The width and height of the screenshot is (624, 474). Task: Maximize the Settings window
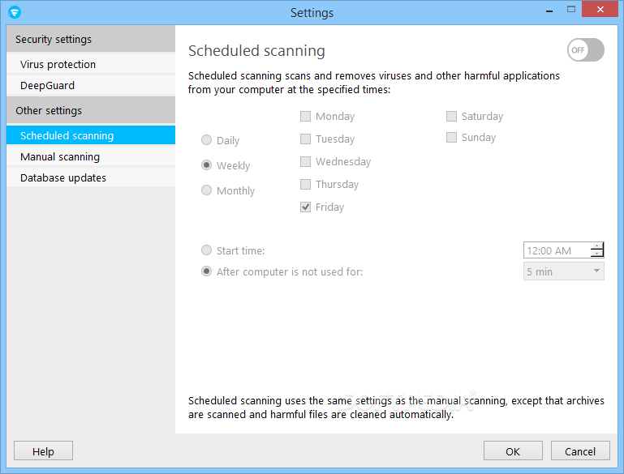coord(571,9)
